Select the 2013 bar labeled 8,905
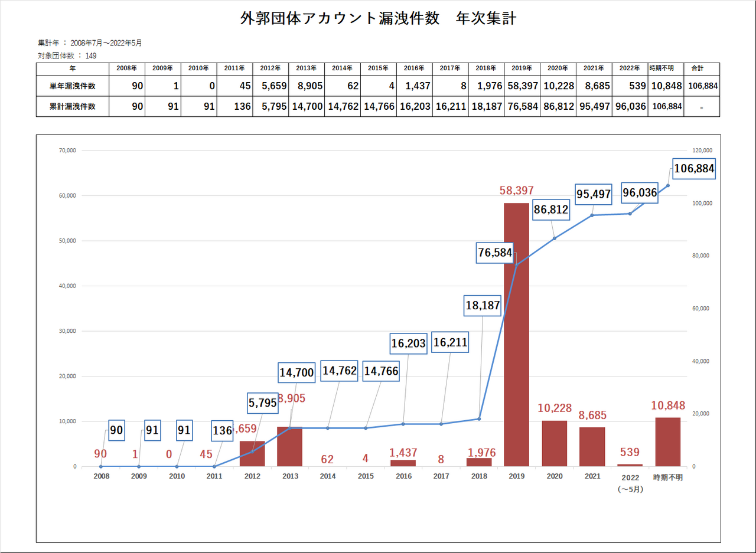This screenshot has width=756, height=553. (290, 446)
